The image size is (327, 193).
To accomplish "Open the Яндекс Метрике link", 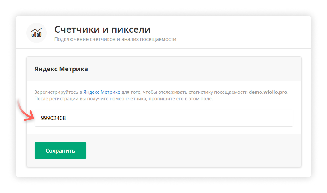I will tap(102, 92).
